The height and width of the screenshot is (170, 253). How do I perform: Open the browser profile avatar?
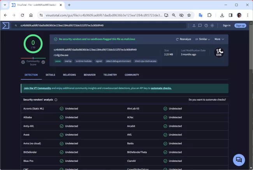point(239,15)
